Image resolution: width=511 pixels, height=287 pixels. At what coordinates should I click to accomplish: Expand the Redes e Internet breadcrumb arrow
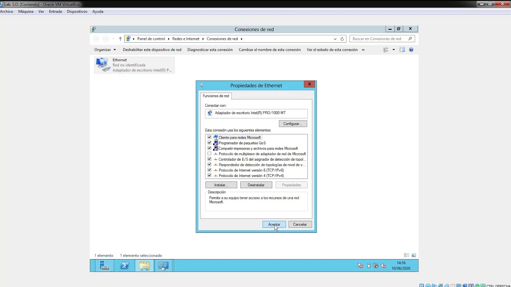coord(203,39)
